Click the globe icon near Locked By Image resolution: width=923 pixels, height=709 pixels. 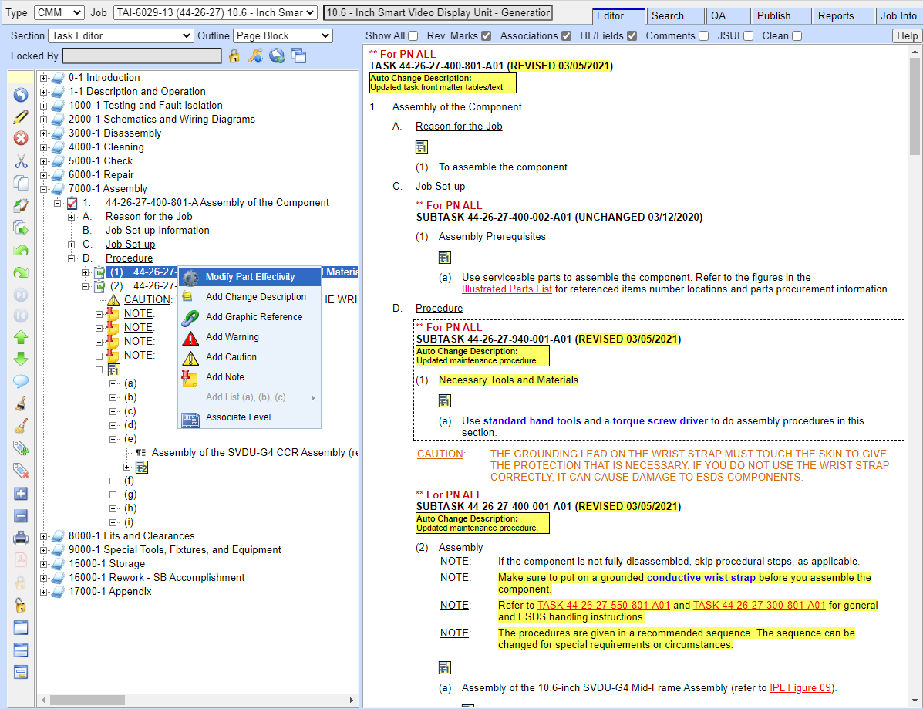(x=277, y=56)
